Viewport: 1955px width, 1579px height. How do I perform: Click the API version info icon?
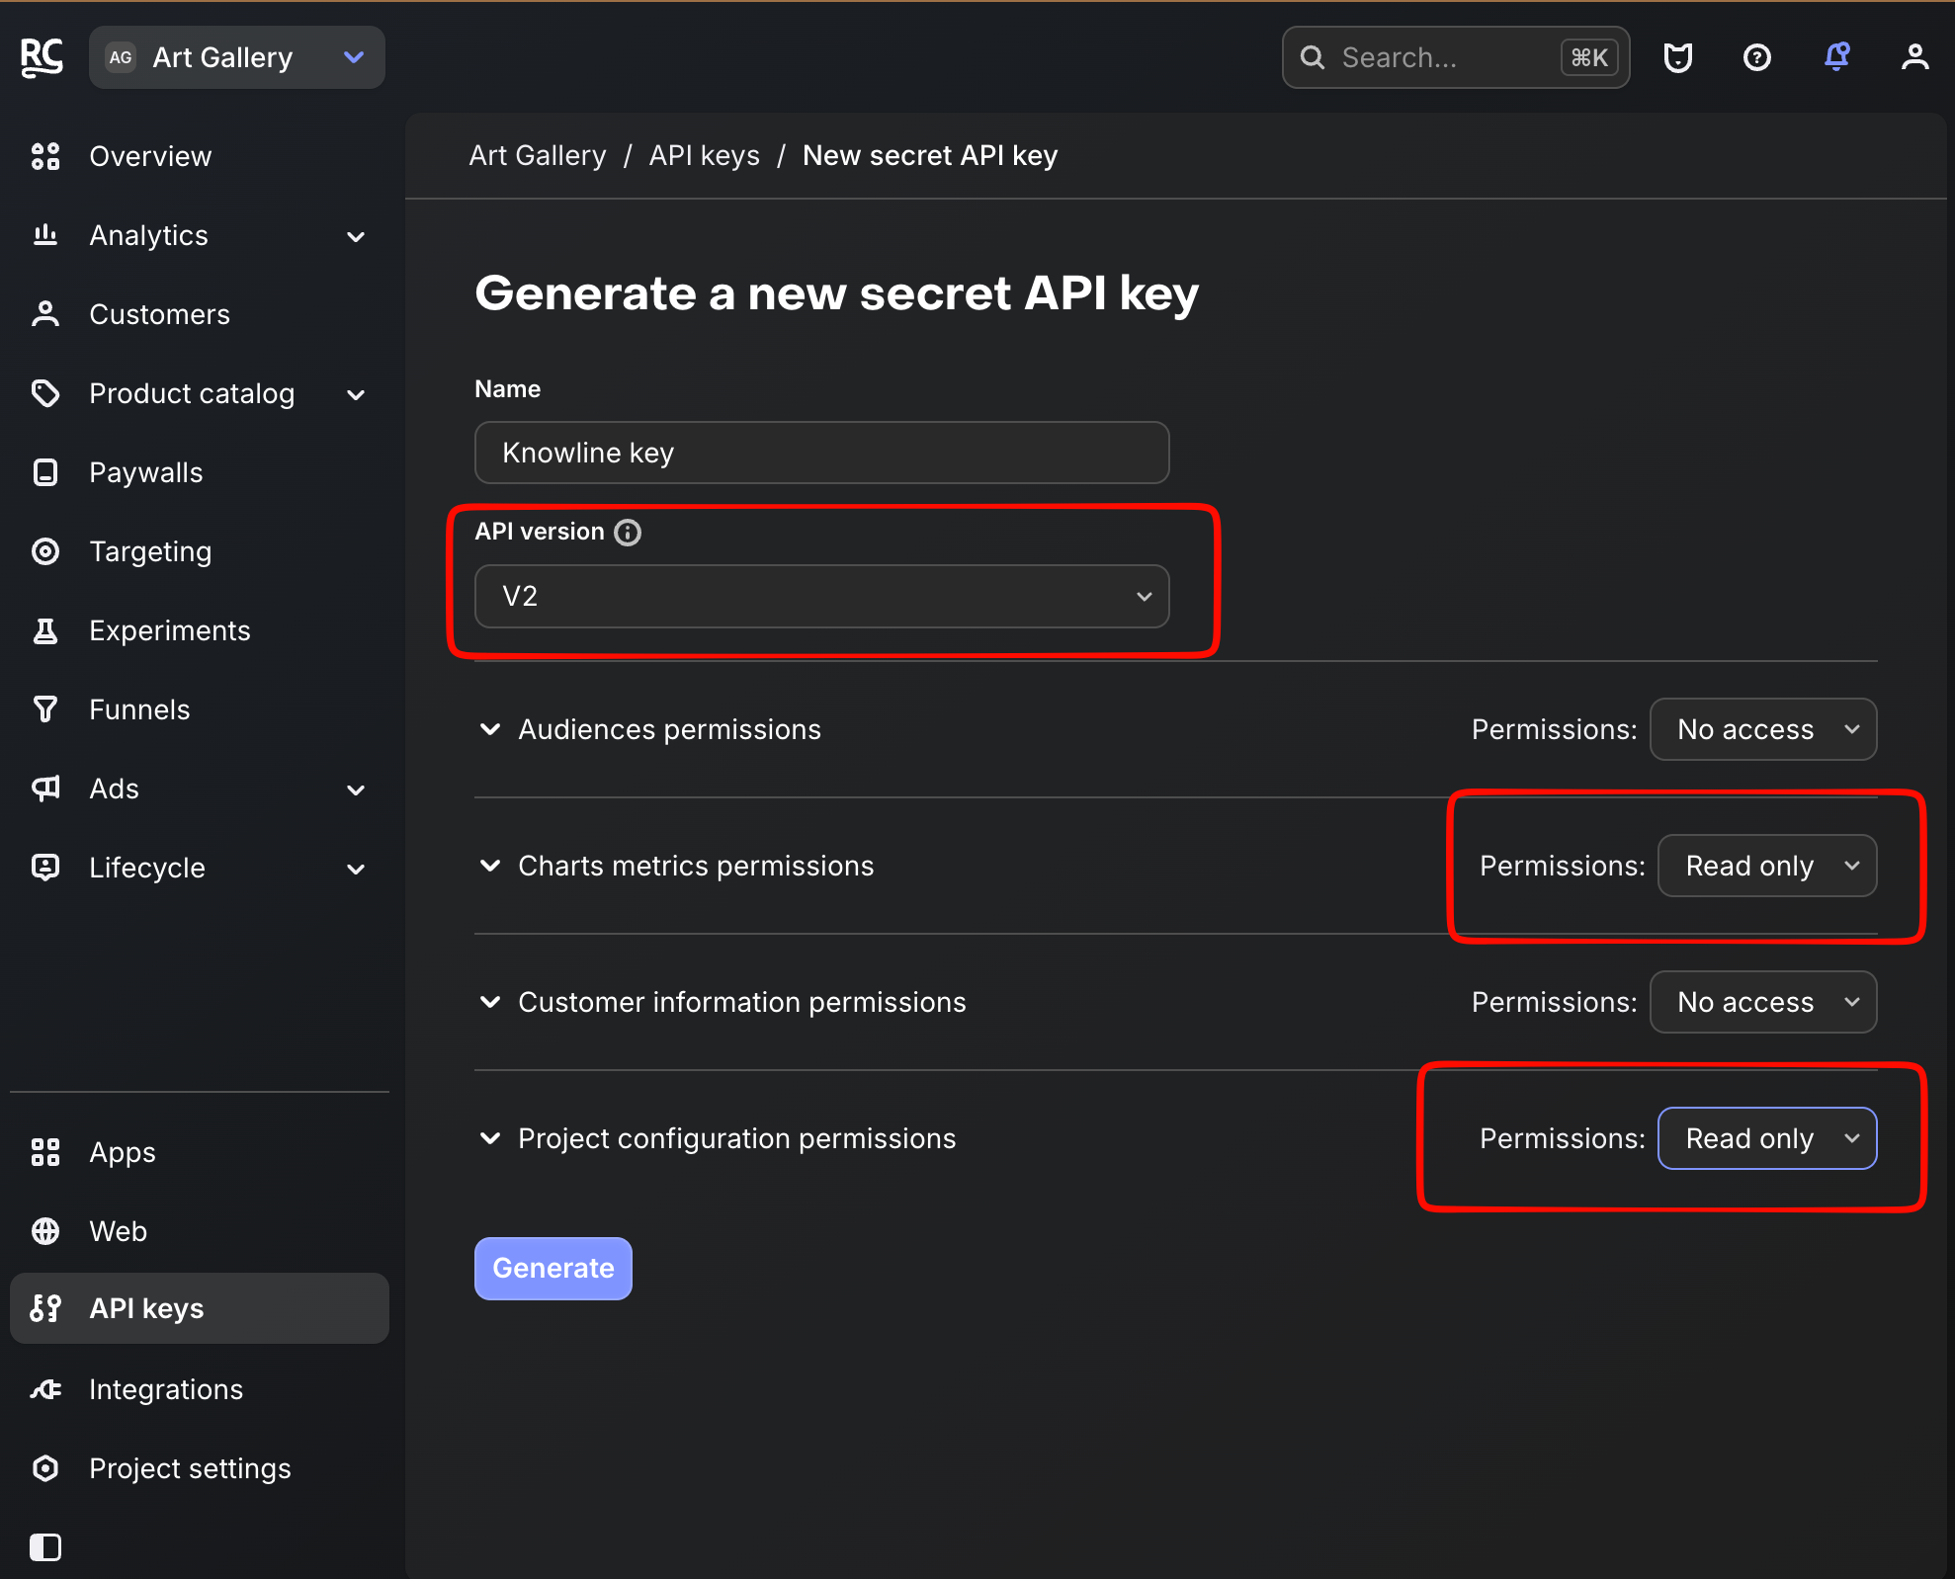[x=628, y=533]
